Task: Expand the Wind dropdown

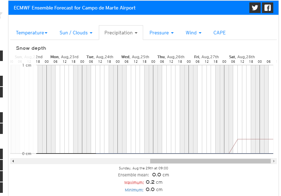Action: (193, 33)
